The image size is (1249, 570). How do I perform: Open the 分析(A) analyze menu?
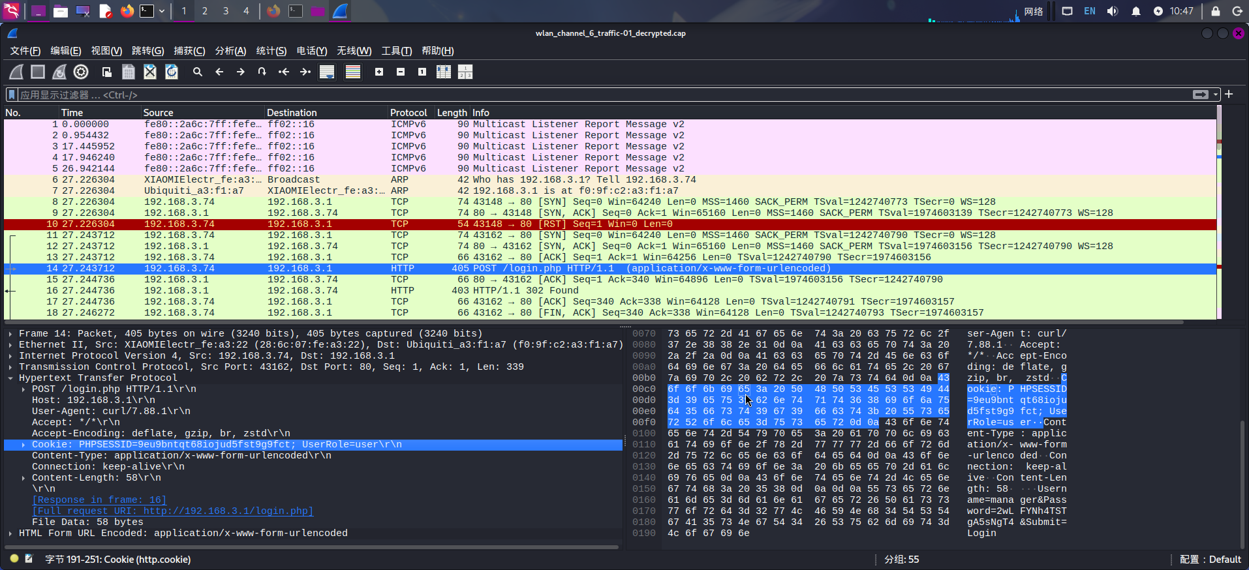230,51
